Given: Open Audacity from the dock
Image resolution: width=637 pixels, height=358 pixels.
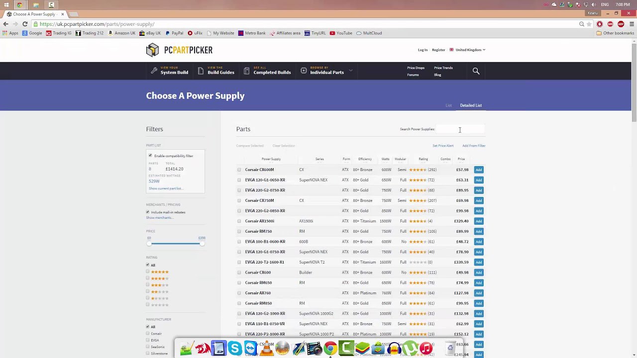Looking at the screenshot, I should (394, 349).
